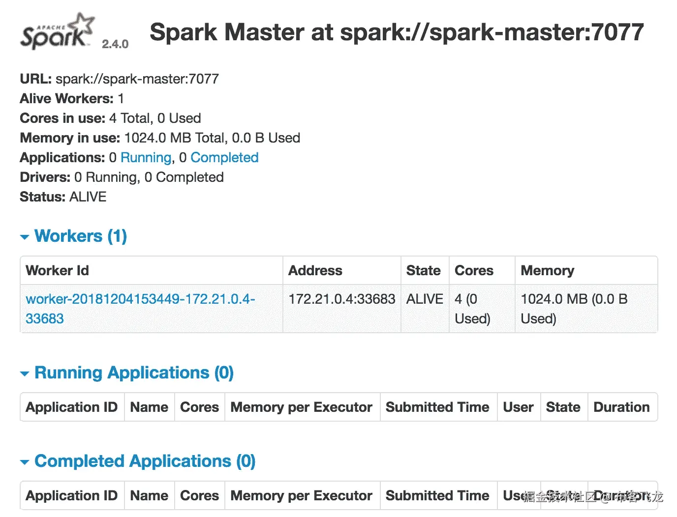Click Memory per Executor header in Completed Applications
Viewport: 677px width, 517px height.
coord(302,495)
